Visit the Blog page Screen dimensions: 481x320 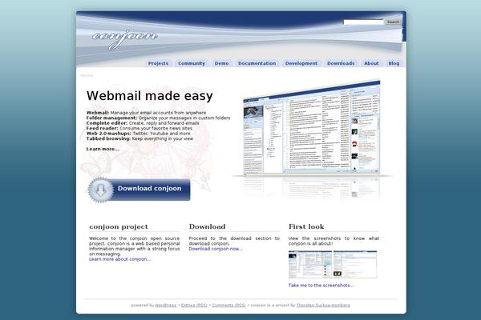point(394,63)
